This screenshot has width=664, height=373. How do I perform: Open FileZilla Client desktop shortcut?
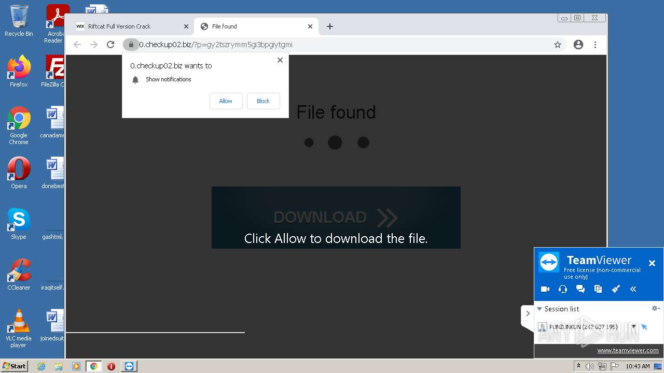pos(54,71)
